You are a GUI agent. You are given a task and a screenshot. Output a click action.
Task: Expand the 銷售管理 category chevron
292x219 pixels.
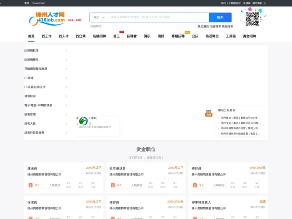point(66,114)
